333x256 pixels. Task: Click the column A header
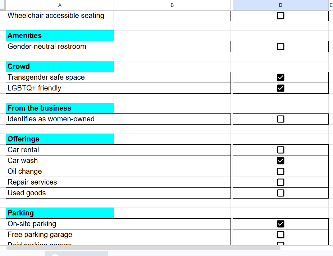point(60,5)
